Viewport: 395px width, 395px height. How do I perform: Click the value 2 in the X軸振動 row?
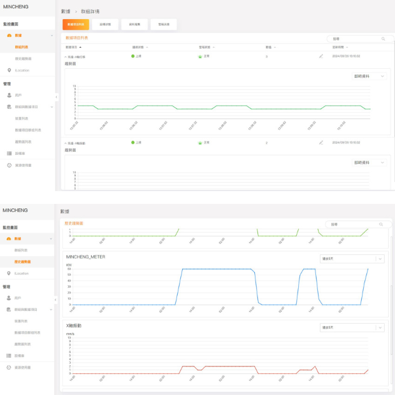tap(266, 143)
